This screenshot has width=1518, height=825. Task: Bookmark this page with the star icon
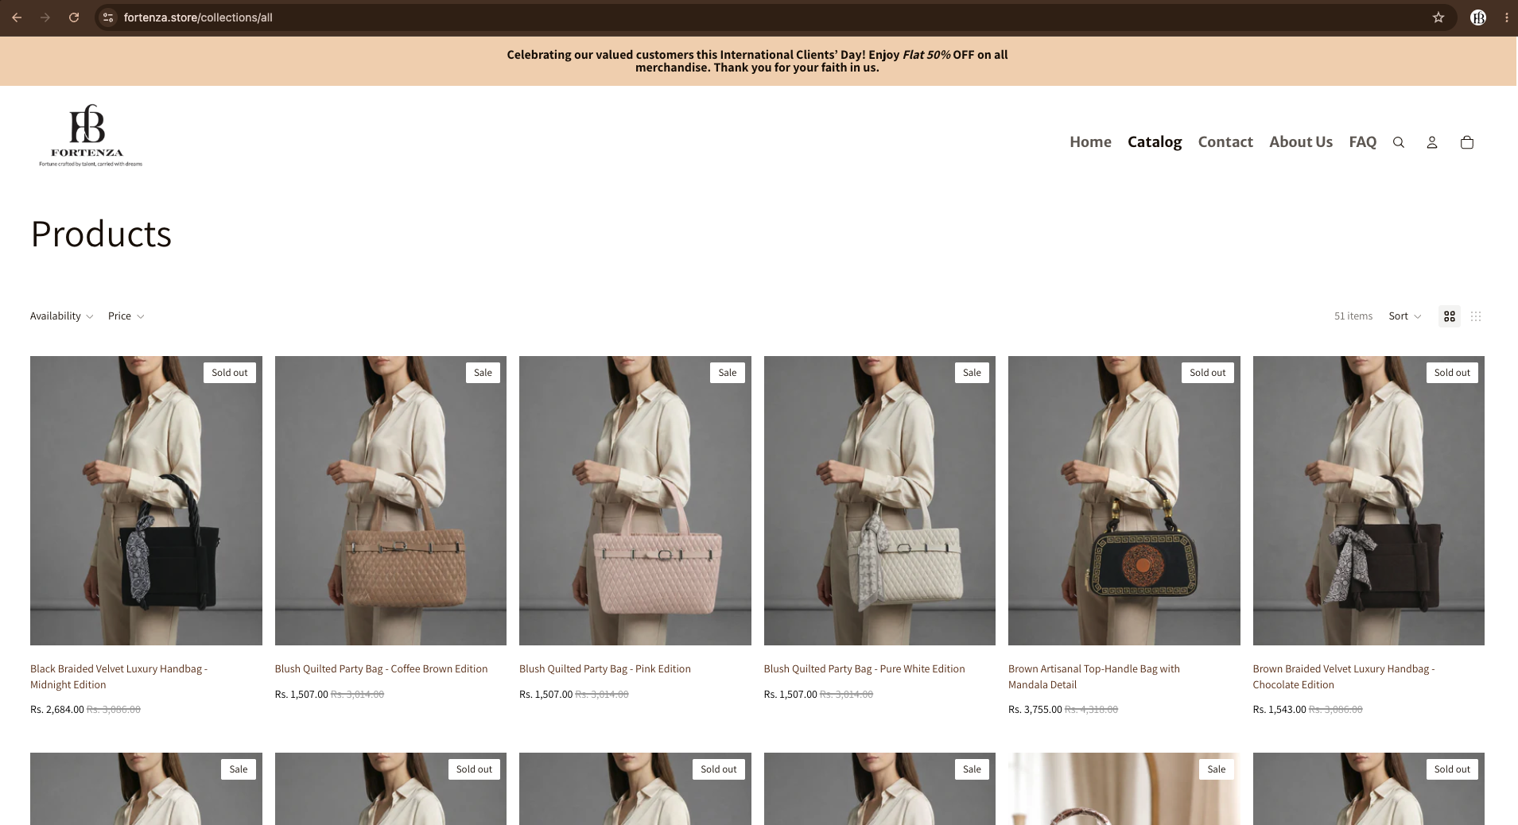pyautogui.click(x=1438, y=17)
